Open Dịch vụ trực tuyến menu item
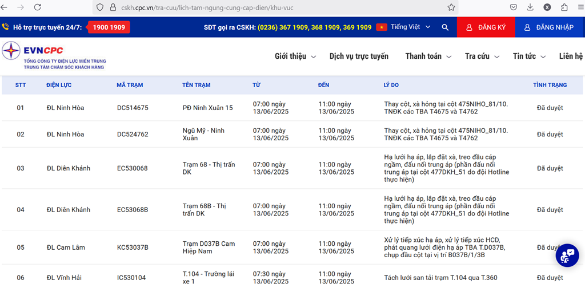This screenshot has height=288, width=585. point(359,56)
